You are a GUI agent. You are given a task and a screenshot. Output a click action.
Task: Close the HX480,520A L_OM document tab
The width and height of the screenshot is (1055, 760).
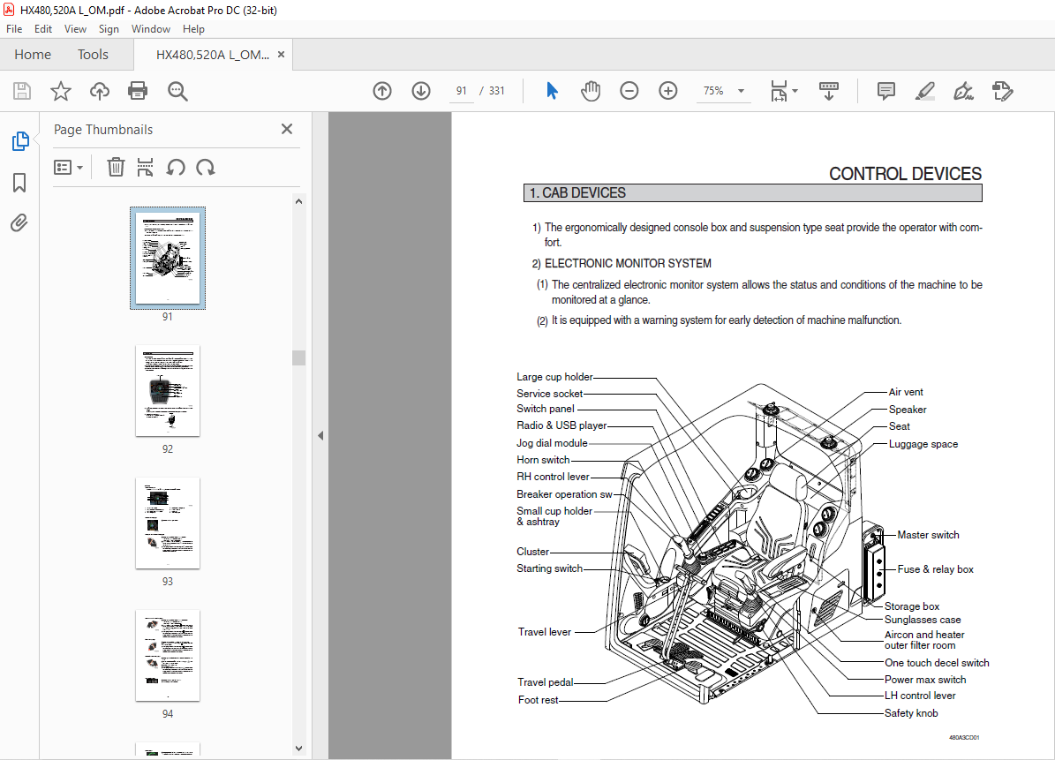point(282,55)
